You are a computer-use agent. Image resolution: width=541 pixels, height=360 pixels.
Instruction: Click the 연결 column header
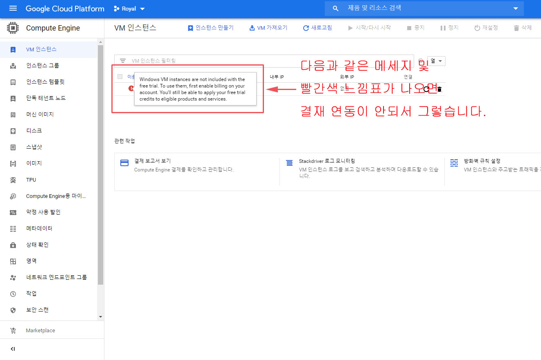click(408, 77)
